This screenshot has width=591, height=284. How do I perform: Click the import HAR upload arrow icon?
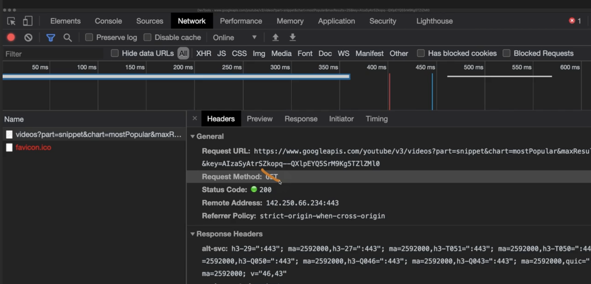[x=275, y=37]
